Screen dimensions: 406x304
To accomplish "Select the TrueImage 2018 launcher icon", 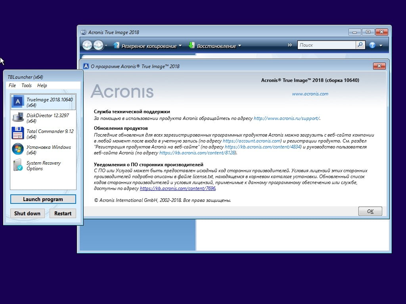I will (x=17, y=102).
